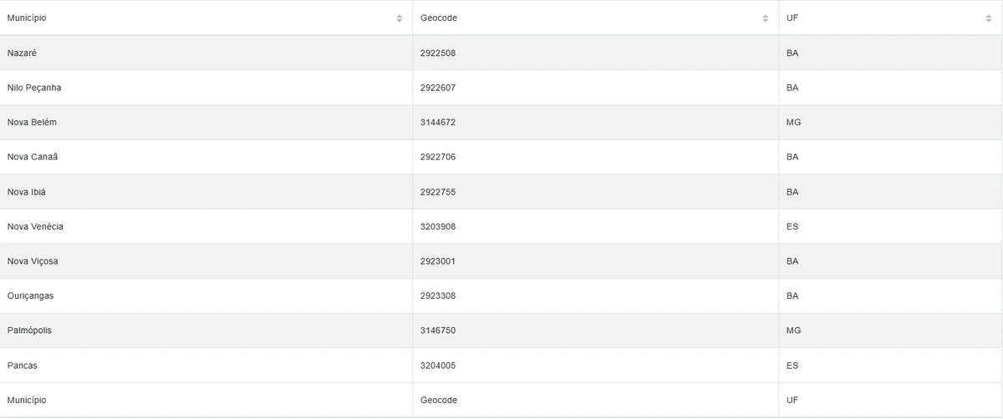Sort table by Município sort icon

point(400,18)
